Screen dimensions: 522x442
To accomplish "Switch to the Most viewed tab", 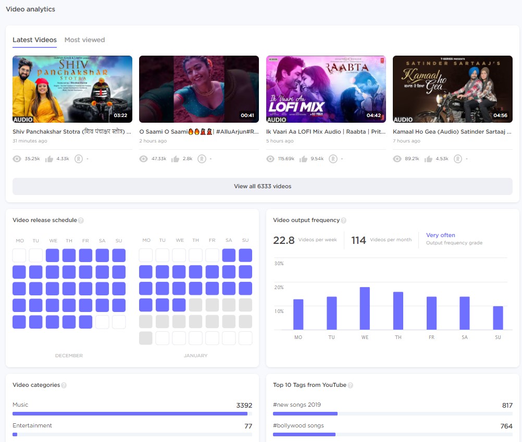I will pyautogui.click(x=84, y=40).
